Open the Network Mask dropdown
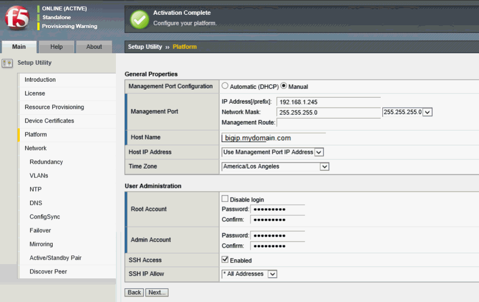Screen dimensions: 479x302 [x=427, y=112]
